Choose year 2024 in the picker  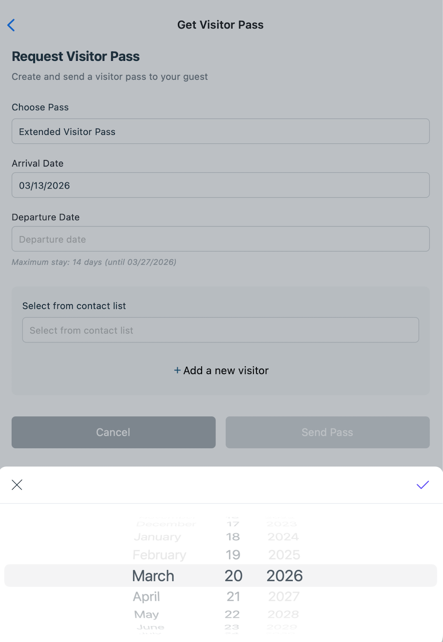pos(283,537)
